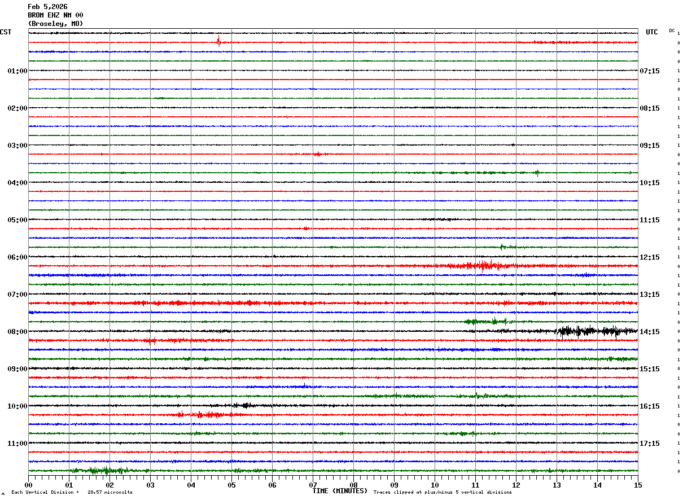Image resolution: width=683 pixels, height=500 pixels.
Task: Click the 16:15 UTC time label
Action: click(650, 406)
